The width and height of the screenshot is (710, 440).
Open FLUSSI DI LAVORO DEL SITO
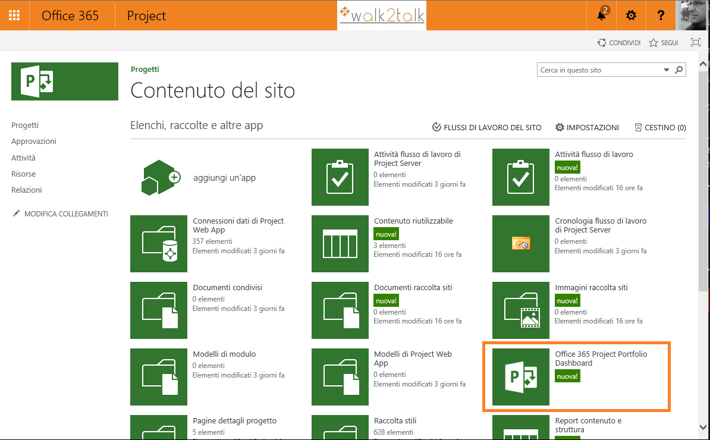click(x=487, y=127)
